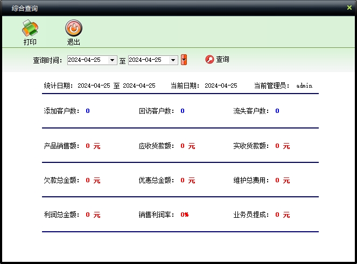Click into the end date field

(x=149, y=60)
